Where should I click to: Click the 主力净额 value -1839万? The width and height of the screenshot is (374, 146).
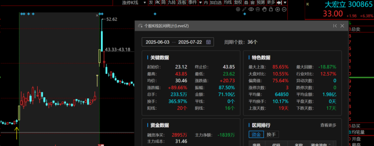(226, 135)
